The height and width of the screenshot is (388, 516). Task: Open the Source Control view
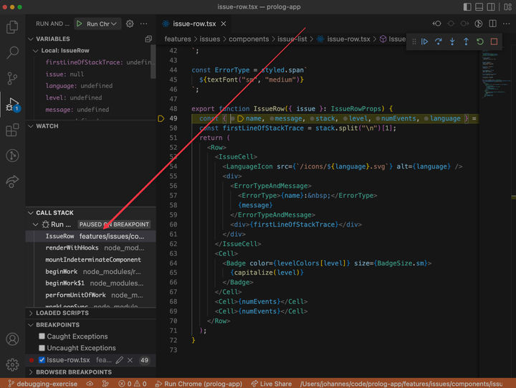tap(12, 78)
